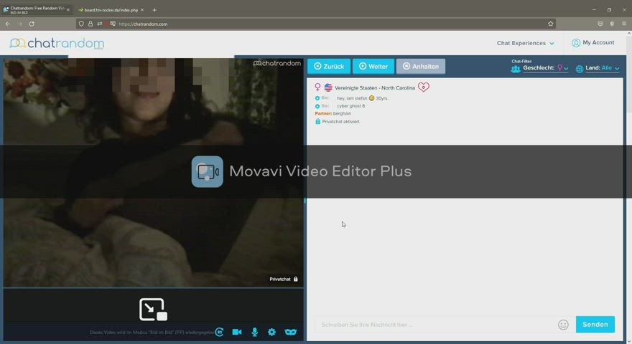Click the 'Privatchat aktiviert' text
This screenshot has height=344, width=632.
click(341, 122)
